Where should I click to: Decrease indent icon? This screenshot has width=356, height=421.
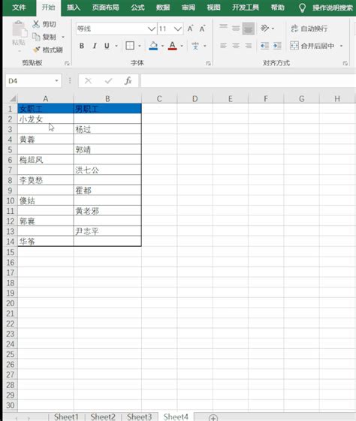(264, 46)
